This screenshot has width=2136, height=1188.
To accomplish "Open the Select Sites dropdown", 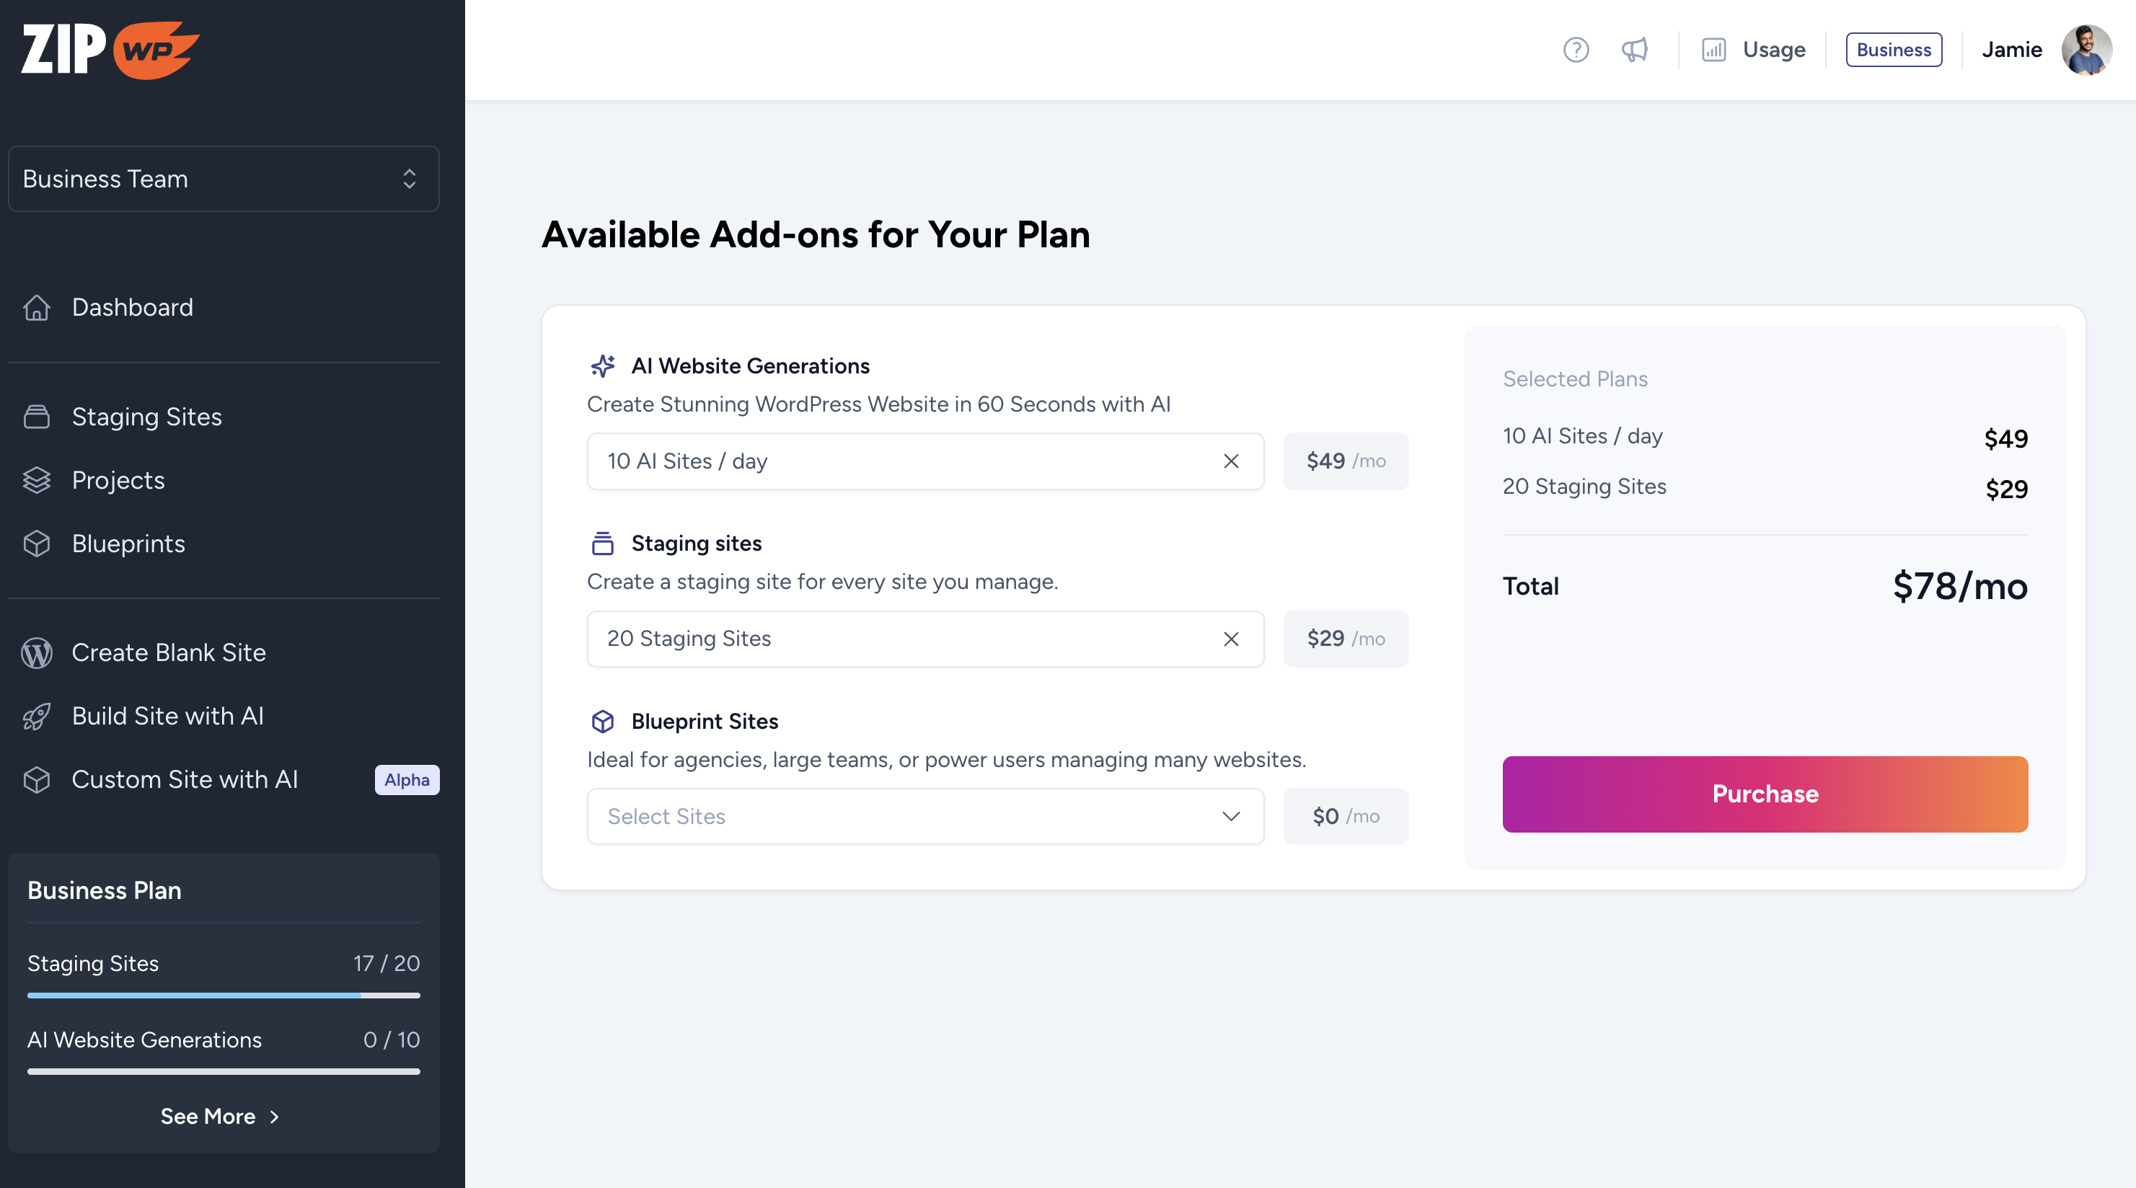I will 924,816.
